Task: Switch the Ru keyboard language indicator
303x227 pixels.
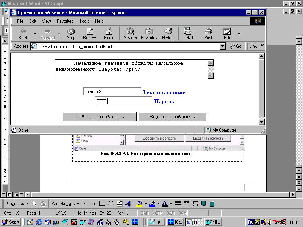Action: (x=250, y=222)
